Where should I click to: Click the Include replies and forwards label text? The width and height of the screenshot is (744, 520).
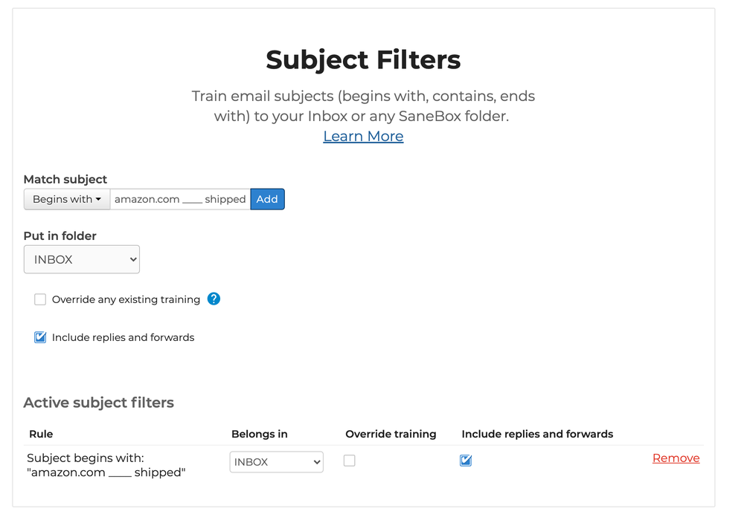point(123,337)
